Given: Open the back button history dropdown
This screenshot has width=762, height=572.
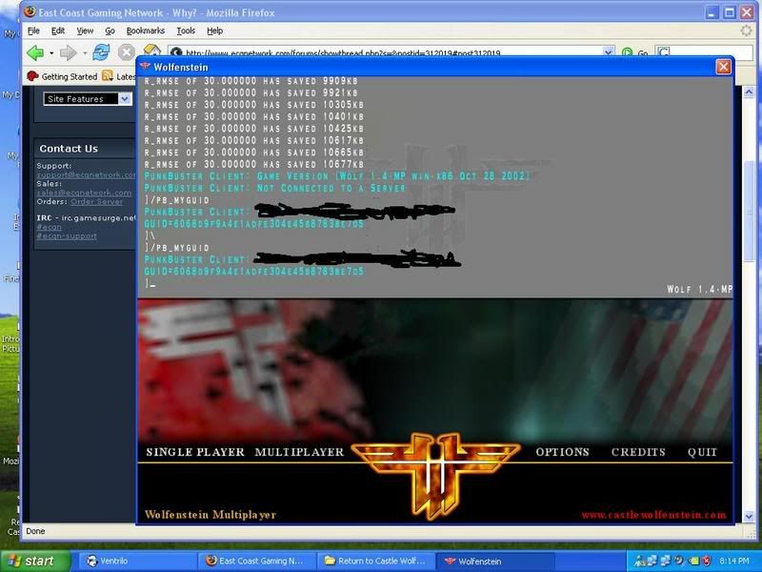Looking at the screenshot, I should coord(51,53).
